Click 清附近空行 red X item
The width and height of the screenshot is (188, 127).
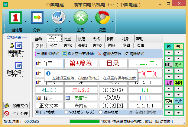(x=110, y=54)
